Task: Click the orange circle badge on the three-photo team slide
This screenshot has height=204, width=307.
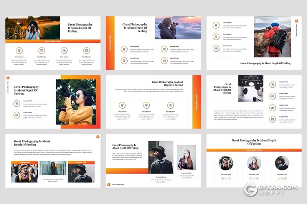Action: click(97, 137)
